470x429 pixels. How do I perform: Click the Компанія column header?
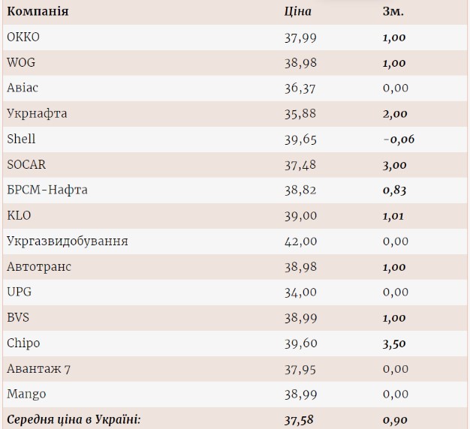pyautogui.click(x=38, y=11)
